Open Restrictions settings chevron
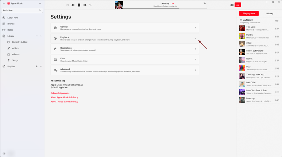 pyautogui.click(x=196, y=49)
